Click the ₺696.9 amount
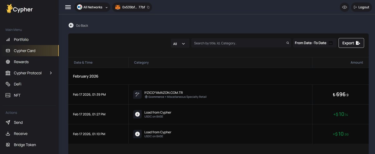375x154 pixels. click(x=341, y=94)
